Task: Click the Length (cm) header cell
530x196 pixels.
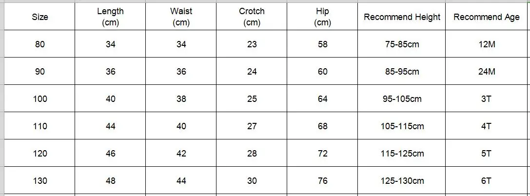Action: tap(110, 17)
